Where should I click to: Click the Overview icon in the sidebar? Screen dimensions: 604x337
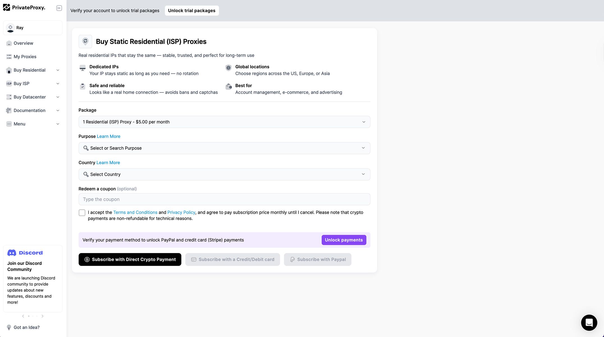pyautogui.click(x=9, y=43)
